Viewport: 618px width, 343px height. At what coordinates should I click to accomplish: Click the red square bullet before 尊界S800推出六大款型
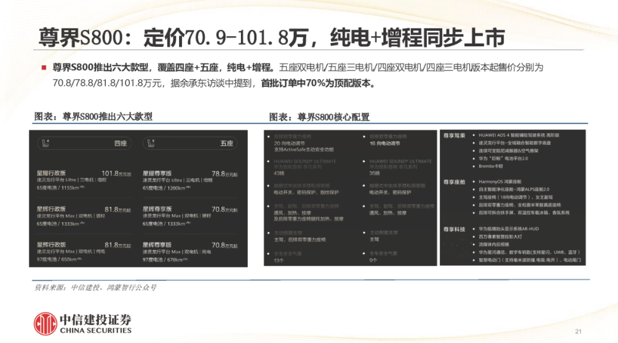pyautogui.click(x=44, y=68)
